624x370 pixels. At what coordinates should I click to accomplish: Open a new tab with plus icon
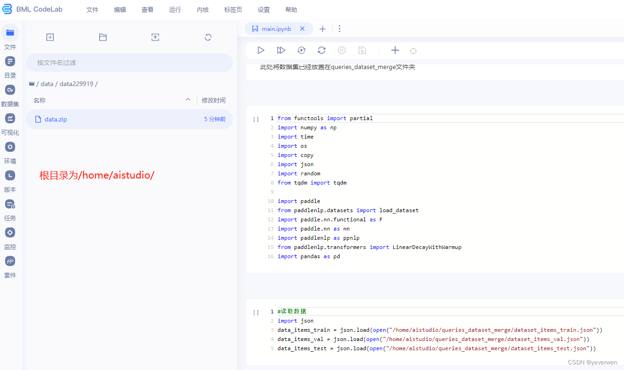323,29
